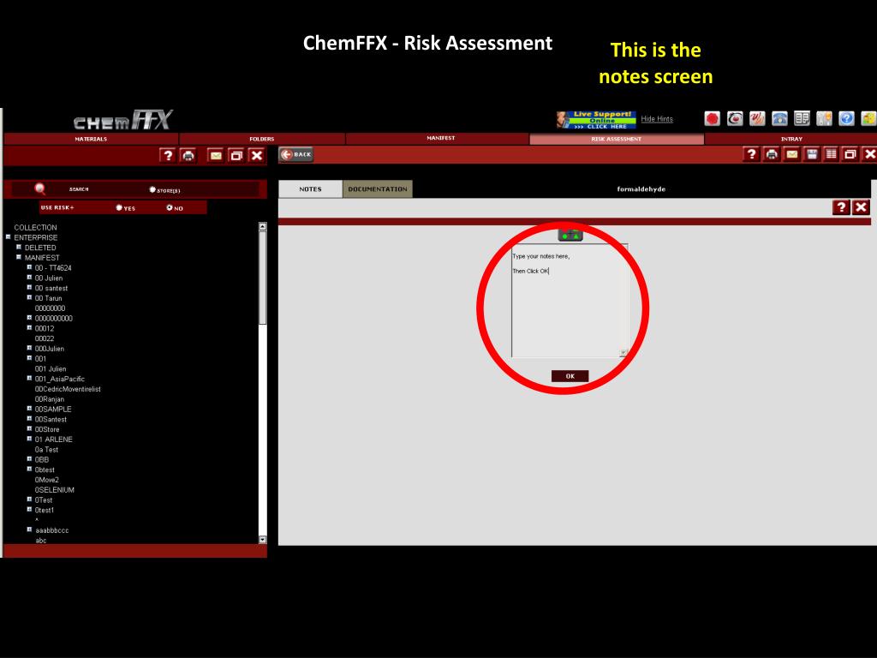
Task: Open the grey-and-orange map icon in top toolbar
Action: pyautogui.click(x=824, y=118)
